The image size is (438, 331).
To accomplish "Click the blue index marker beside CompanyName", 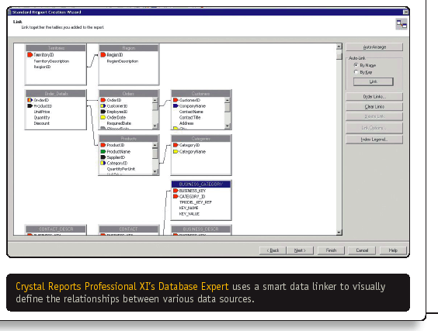I will pyautogui.click(x=176, y=105).
